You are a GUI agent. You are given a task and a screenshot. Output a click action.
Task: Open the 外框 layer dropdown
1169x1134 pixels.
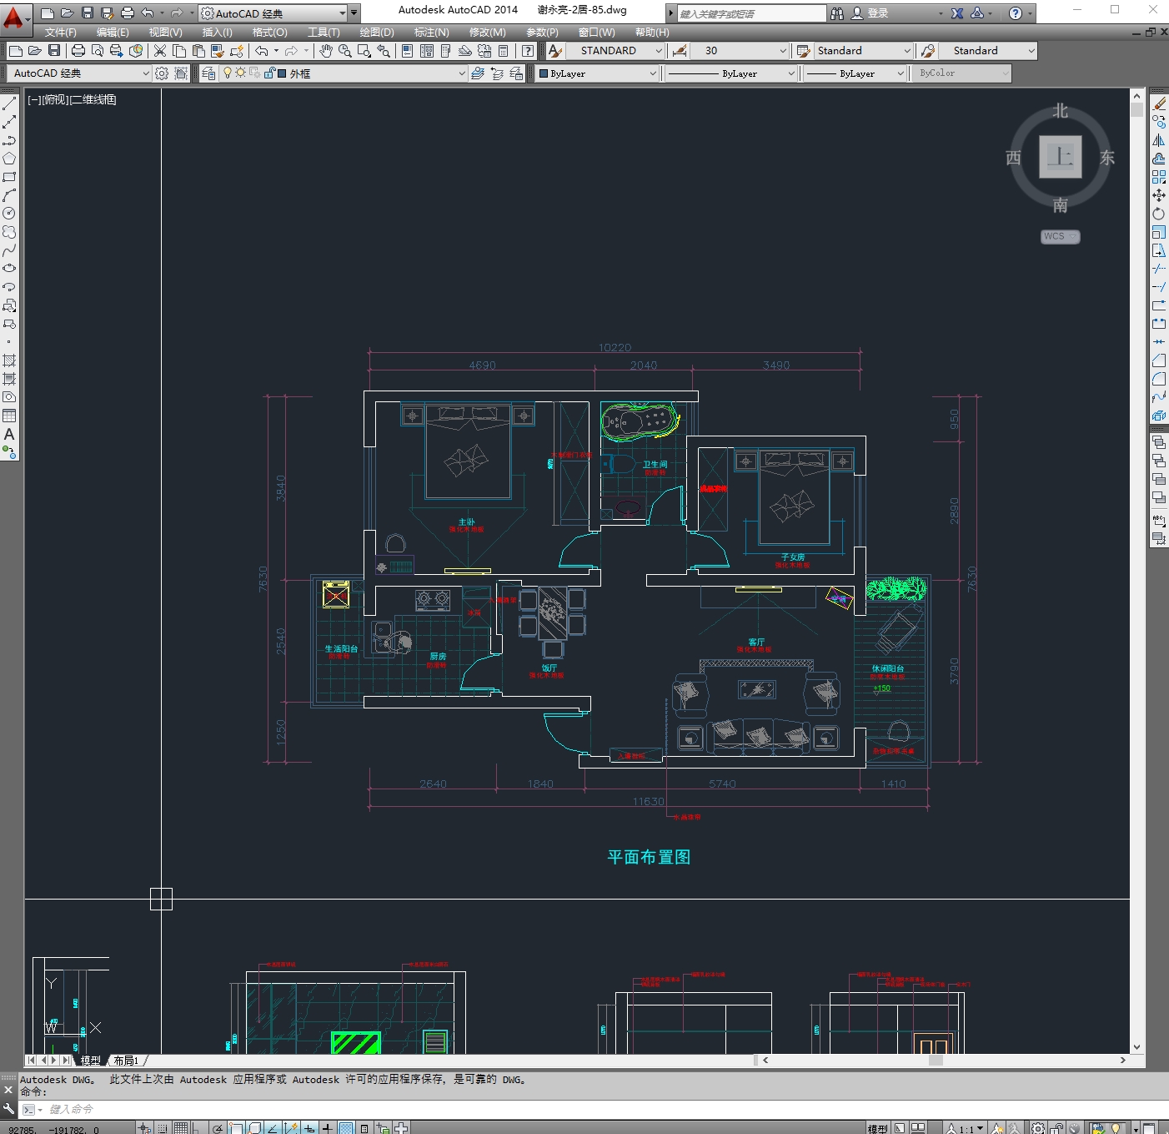[462, 73]
